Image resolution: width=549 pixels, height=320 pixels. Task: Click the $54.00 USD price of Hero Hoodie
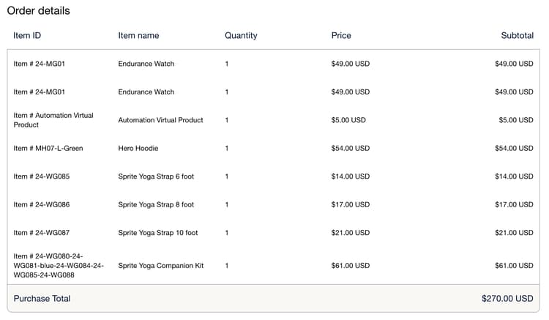pos(351,149)
